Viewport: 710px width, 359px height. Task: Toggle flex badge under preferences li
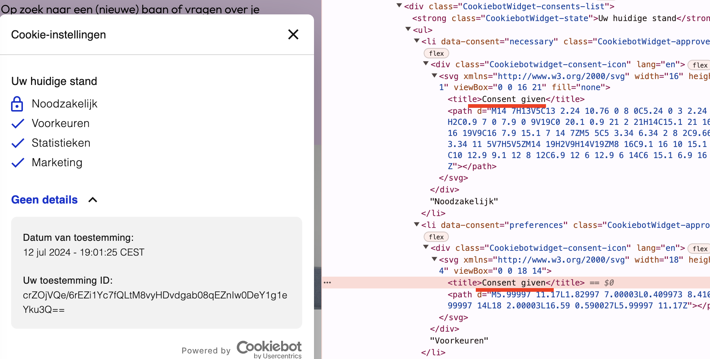(x=436, y=237)
